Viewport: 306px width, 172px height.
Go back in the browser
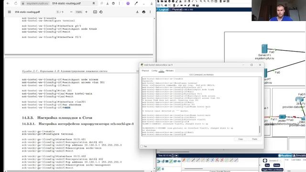click(8, 3)
